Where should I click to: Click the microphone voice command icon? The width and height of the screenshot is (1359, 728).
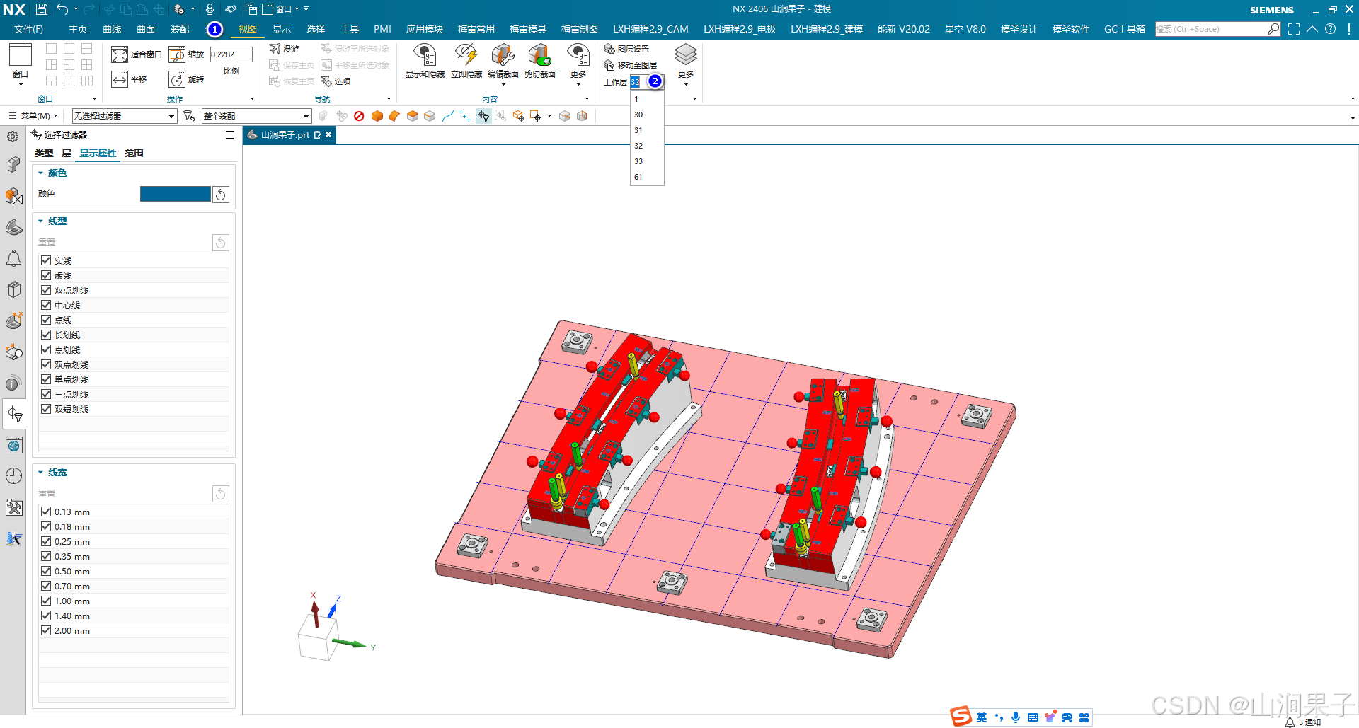210,9
